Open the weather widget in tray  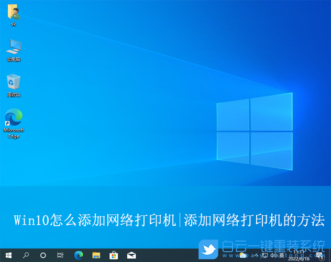243,256
